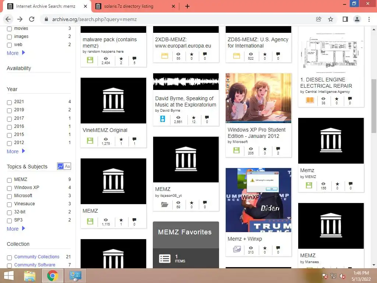Open 1. DIESEL ENGINE ELECTRICAL REPAIR title
This screenshot has width=377, height=283.
(x=326, y=83)
